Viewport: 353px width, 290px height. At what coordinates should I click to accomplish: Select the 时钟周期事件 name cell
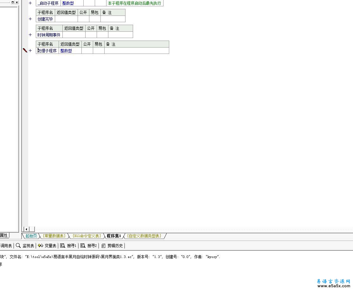[49, 35]
